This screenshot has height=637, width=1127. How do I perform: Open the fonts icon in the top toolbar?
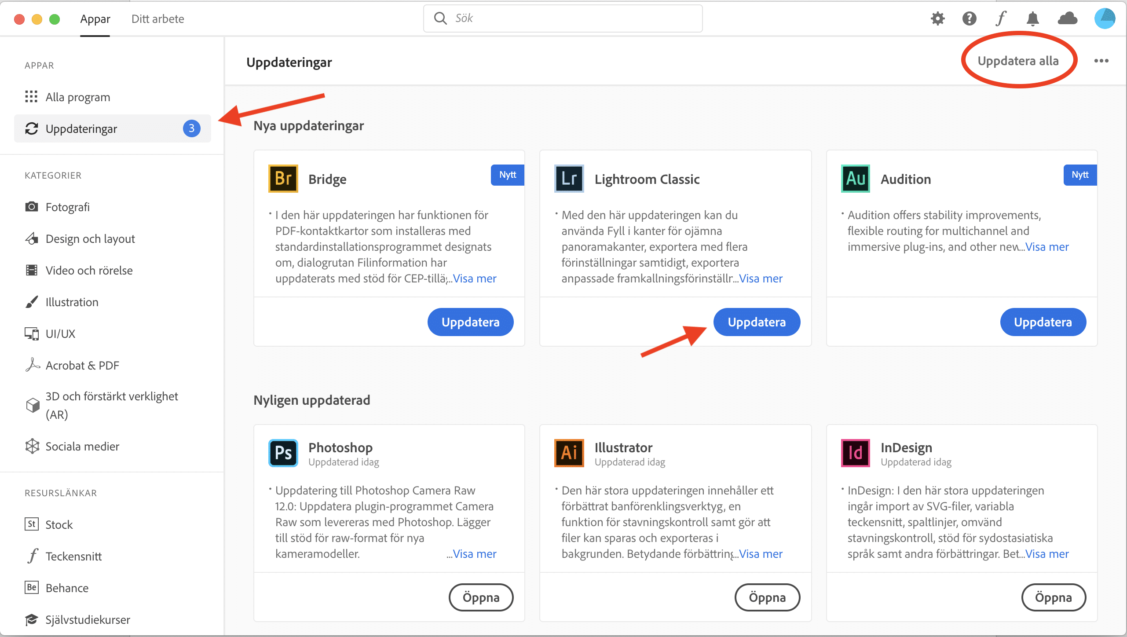(x=1001, y=18)
